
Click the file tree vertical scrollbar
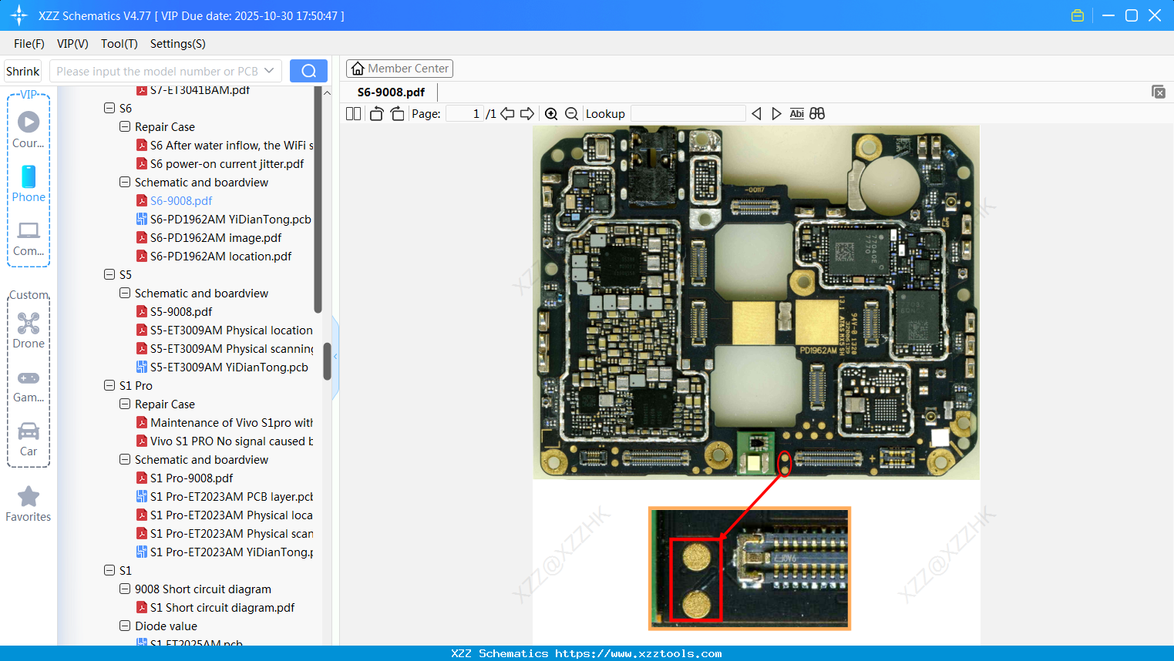click(318, 200)
